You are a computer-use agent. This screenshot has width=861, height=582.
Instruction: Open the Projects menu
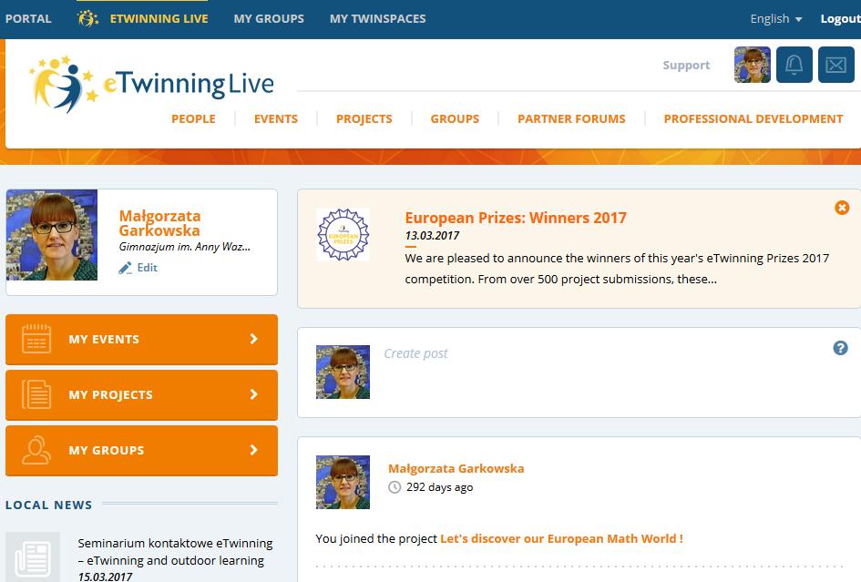coord(364,118)
